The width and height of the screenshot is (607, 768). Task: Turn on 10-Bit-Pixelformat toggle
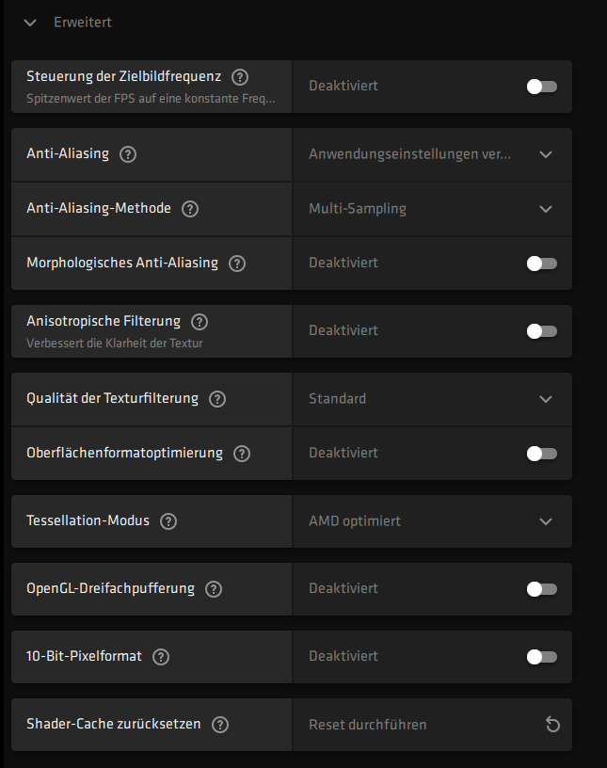(x=541, y=657)
